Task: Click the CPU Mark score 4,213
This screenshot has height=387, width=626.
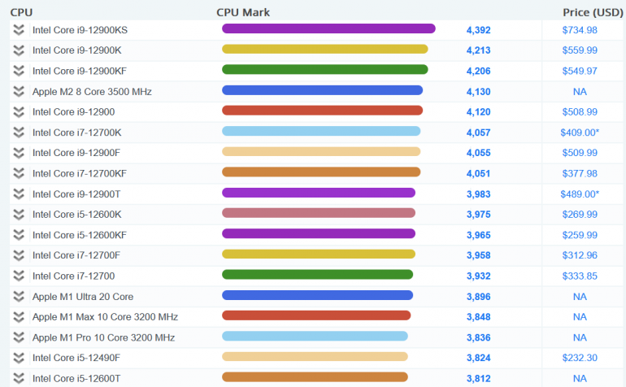Action: click(x=478, y=50)
